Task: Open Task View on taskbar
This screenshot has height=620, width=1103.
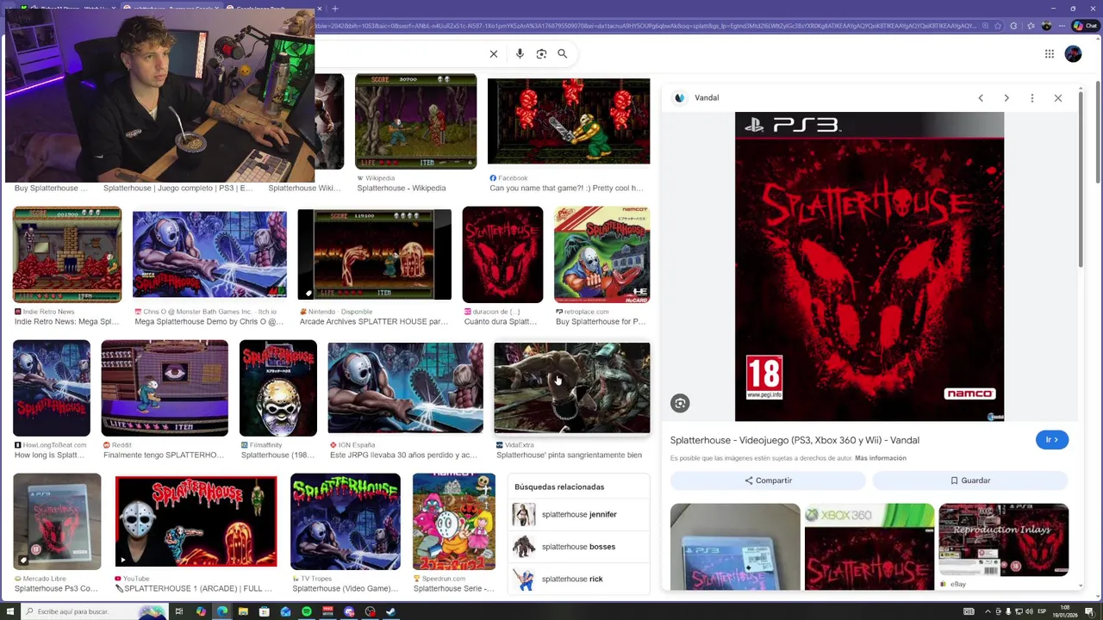Action: click(179, 611)
